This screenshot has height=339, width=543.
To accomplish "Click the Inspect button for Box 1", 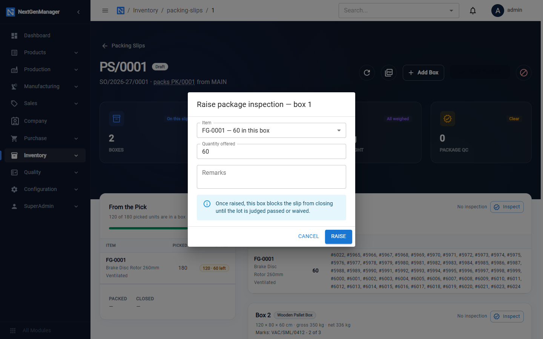I will (x=507, y=207).
